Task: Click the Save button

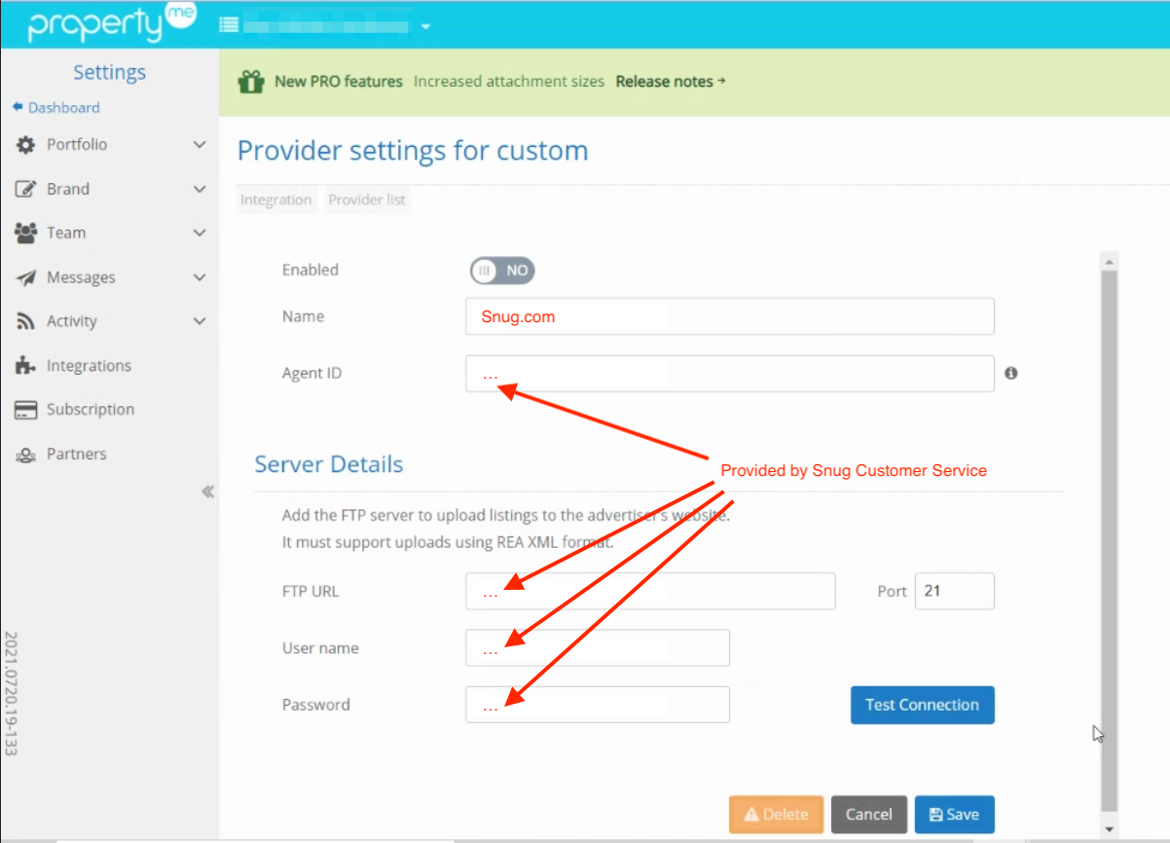Action: point(955,815)
